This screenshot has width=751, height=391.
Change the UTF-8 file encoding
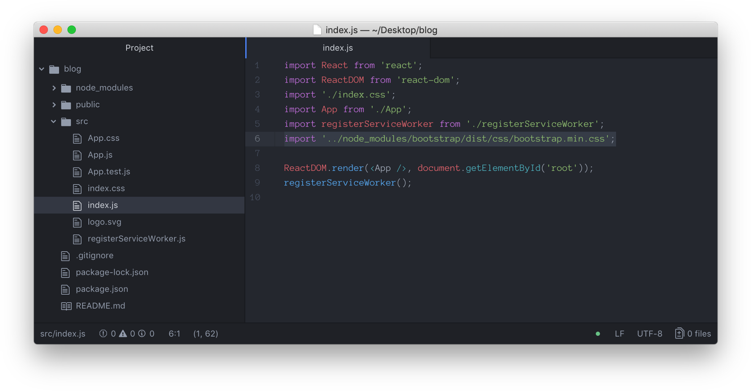649,334
